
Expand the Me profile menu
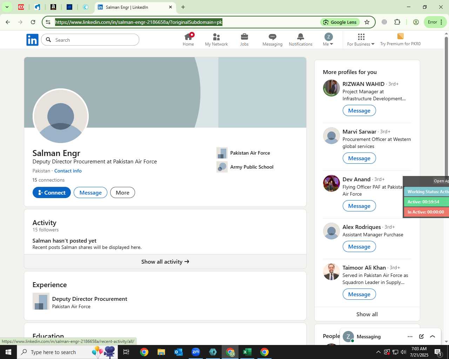(328, 40)
